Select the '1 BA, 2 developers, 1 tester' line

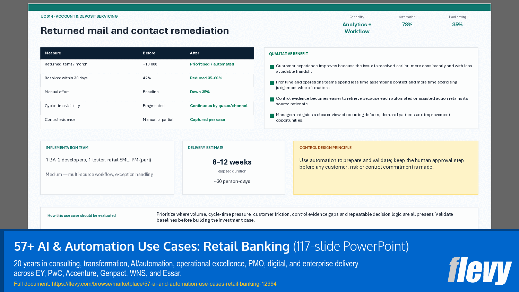click(98, 160)
